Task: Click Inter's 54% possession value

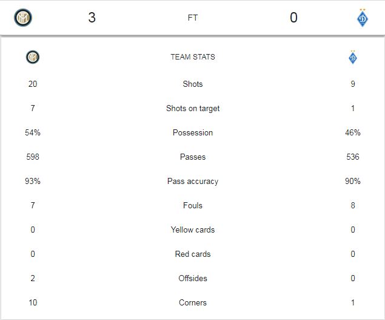Action: coord(33,132)
